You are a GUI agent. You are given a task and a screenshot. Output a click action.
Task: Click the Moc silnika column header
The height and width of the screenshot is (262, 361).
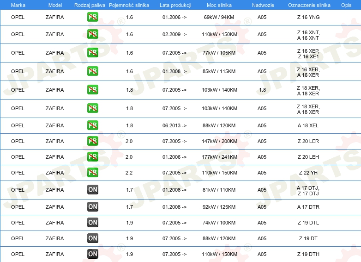(x=219, y=5)
